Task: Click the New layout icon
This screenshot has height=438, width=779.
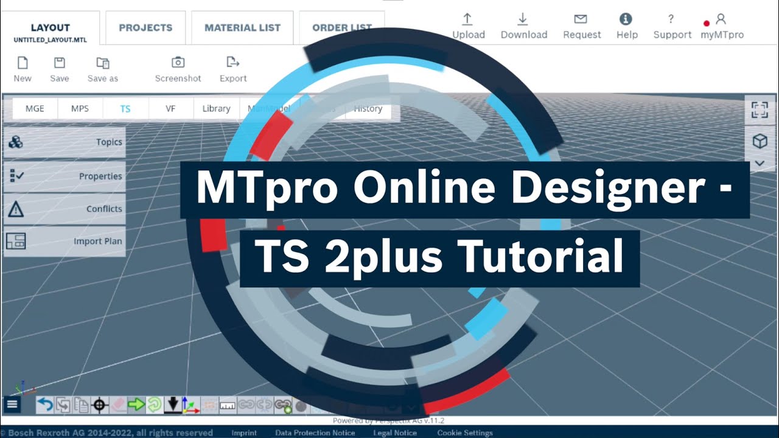Action: [x=23, y=63]
